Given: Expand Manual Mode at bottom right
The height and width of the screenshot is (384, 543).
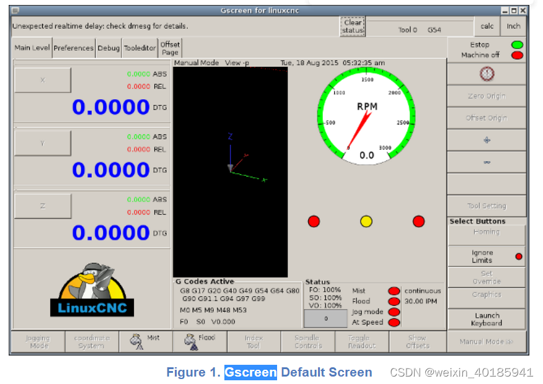Looking at the screenshot, I should click(x=487, y=341).
